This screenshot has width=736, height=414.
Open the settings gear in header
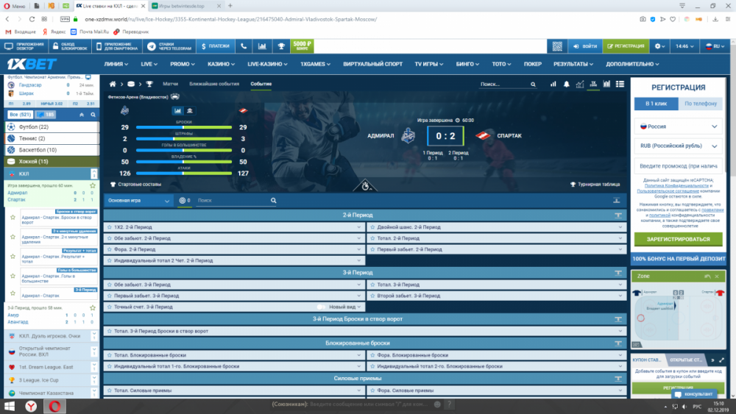[x=660, y=46]
